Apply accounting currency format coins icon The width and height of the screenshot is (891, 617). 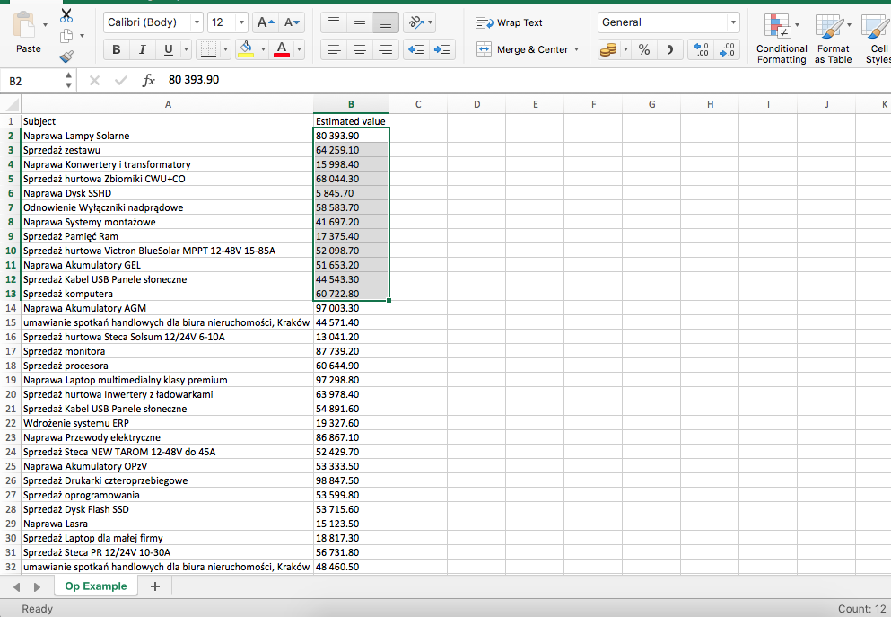point(608,50)
